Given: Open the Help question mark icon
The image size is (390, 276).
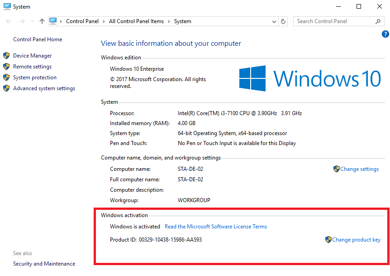Looking at the screenshot, I should pyautogui.click(x=385, y=34).
